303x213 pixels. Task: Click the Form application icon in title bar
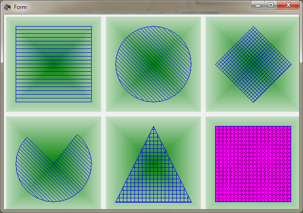pyautogui.click(x=7, y=7)
